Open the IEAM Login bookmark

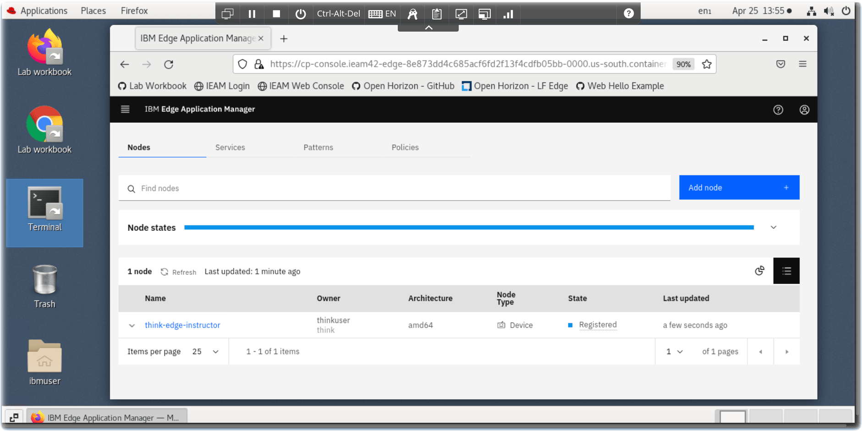[222, 86]
